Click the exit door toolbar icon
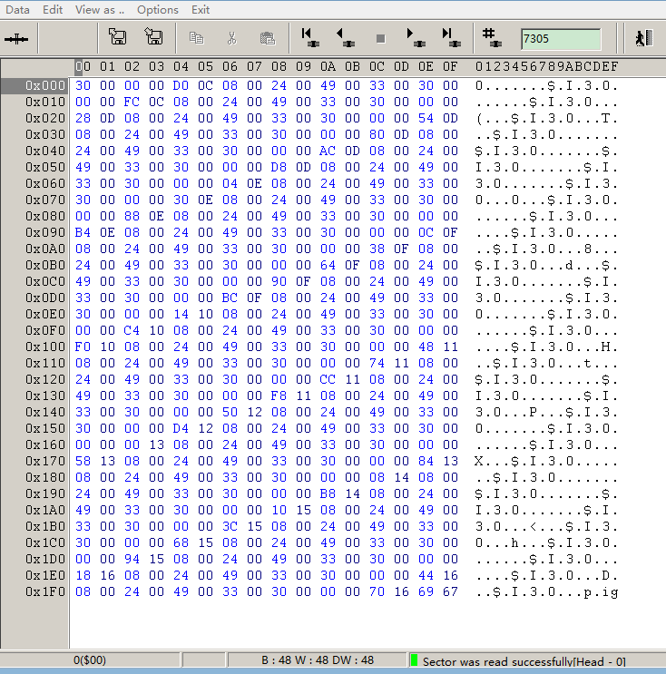The height and width of the screenshot is (674, 666). tap(643, 38)
